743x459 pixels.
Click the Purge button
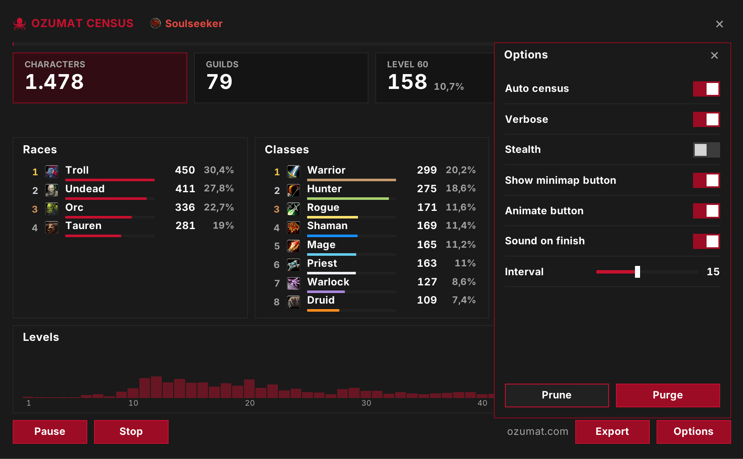(668, 395)
